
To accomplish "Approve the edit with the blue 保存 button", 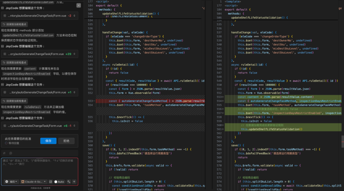I will [x=48, y=141].
